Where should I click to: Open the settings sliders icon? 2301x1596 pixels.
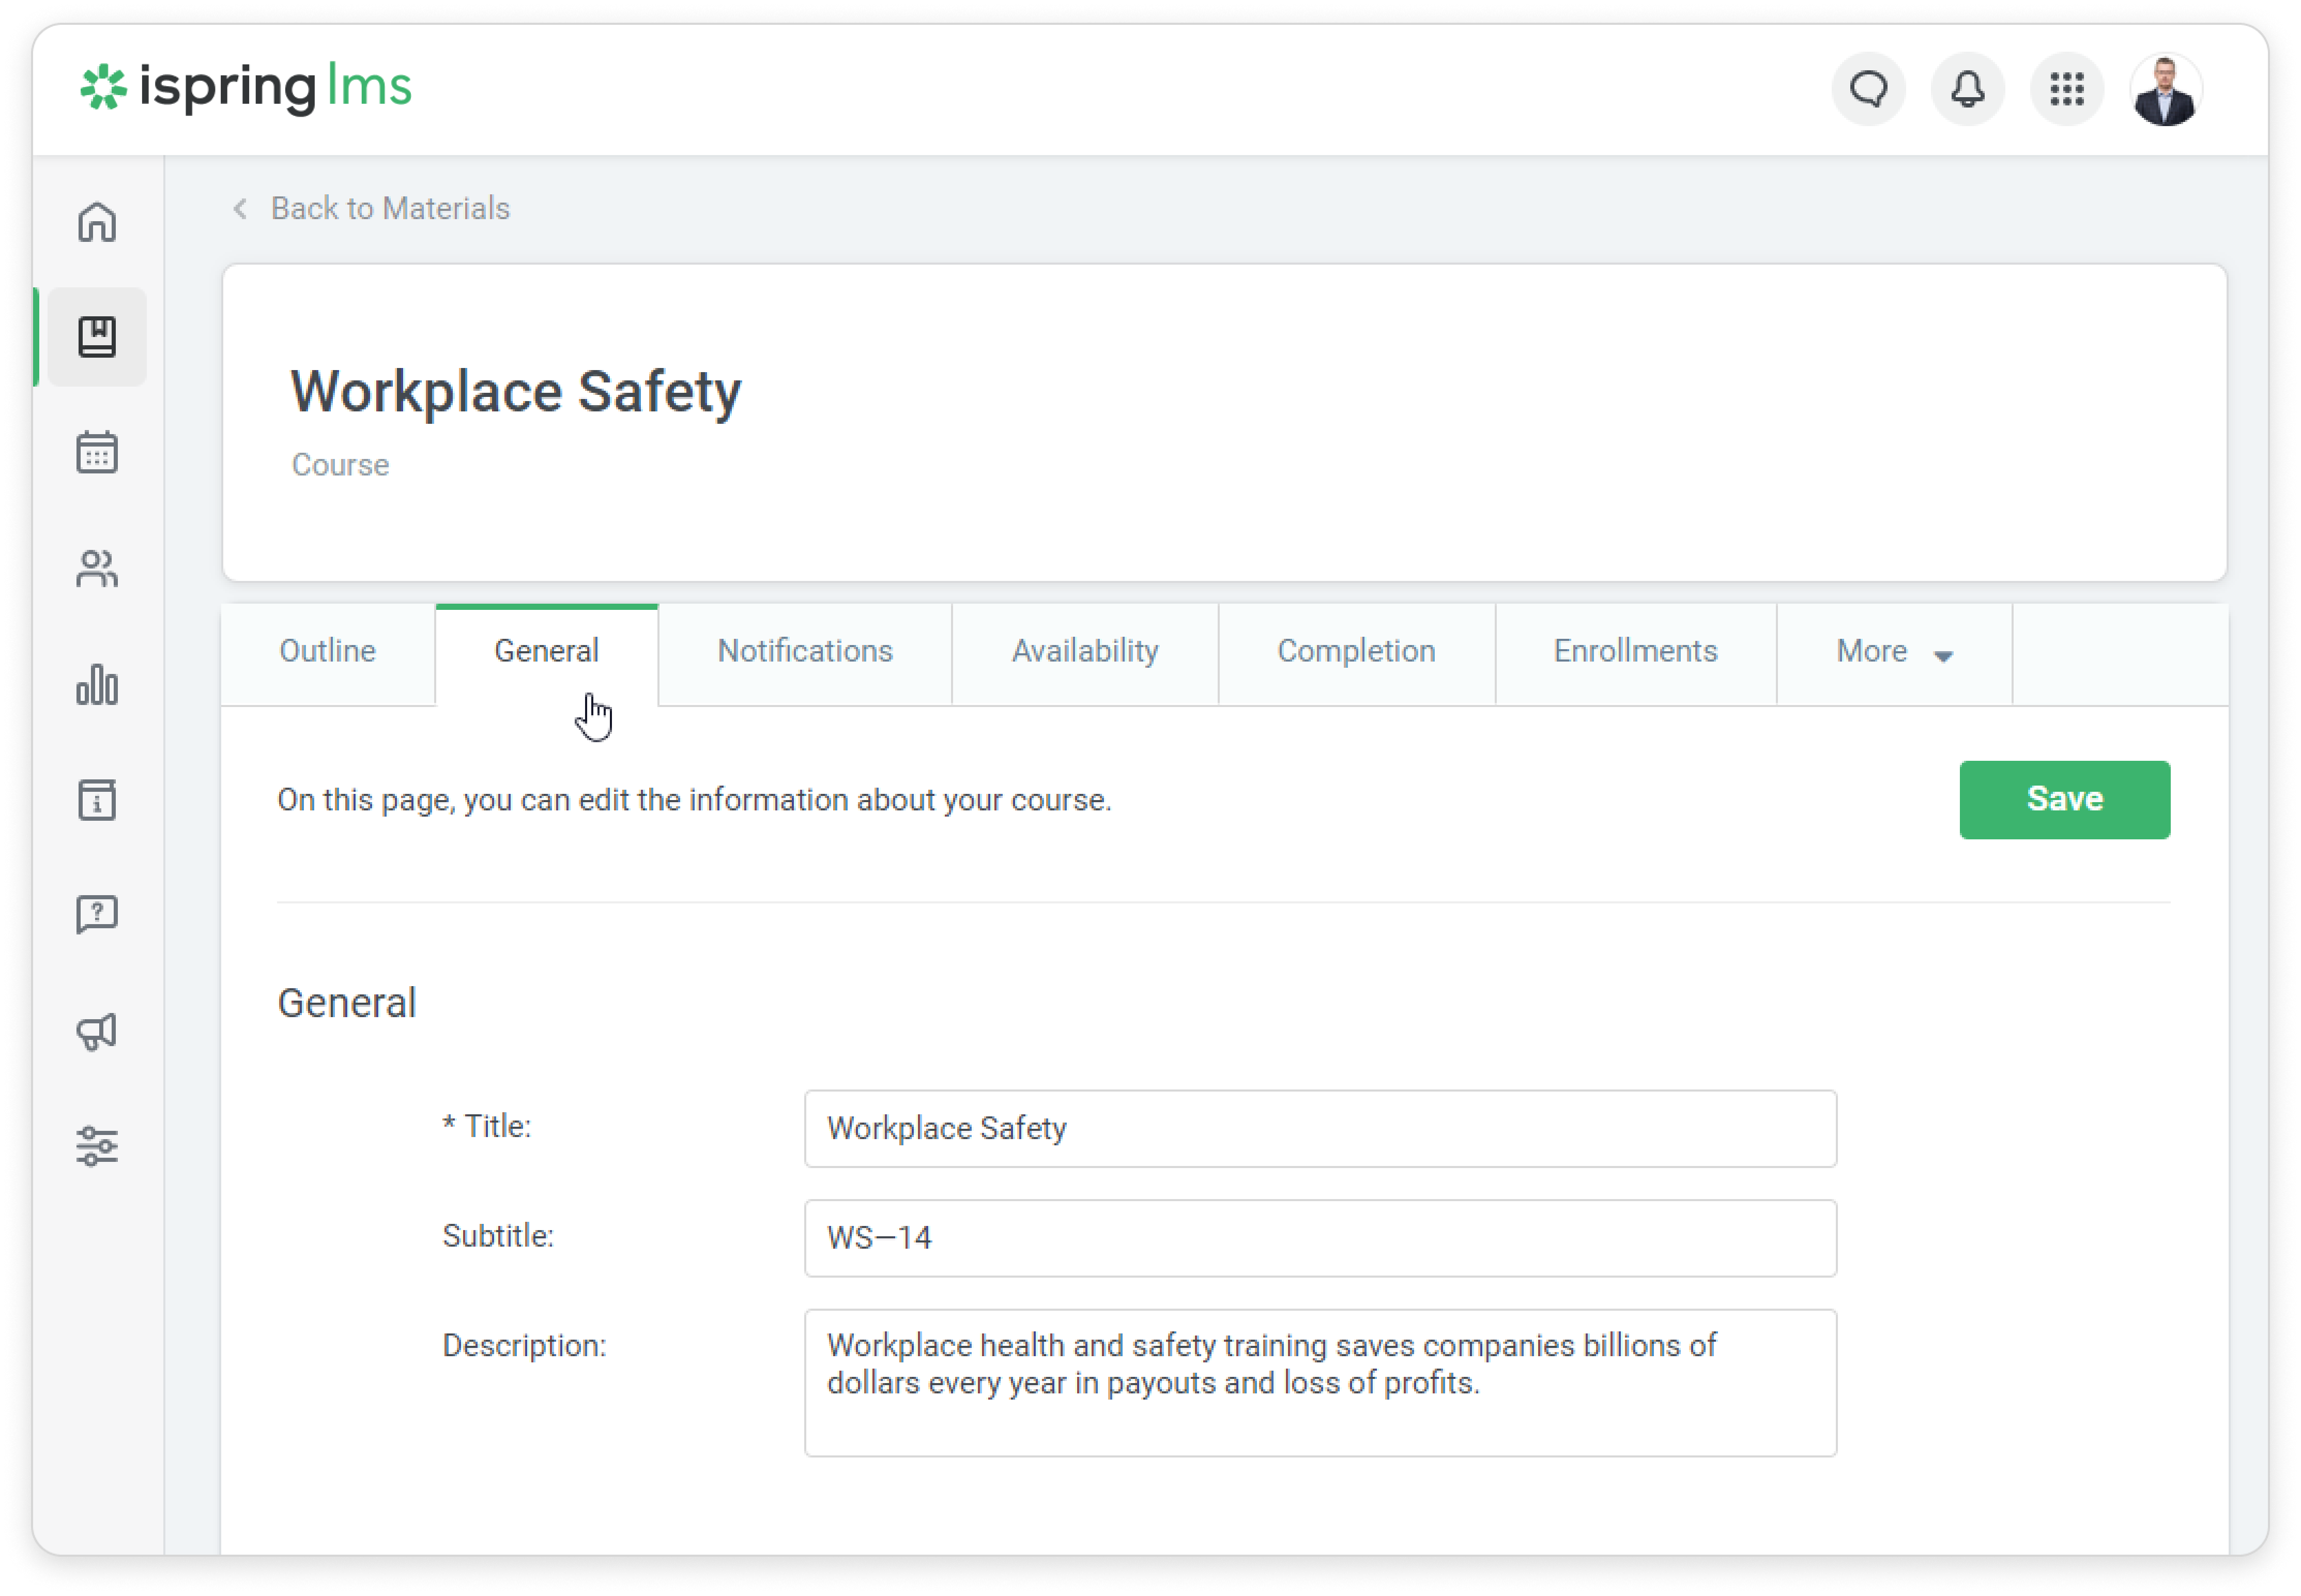pyautogui.click(x=97, y=1146)
